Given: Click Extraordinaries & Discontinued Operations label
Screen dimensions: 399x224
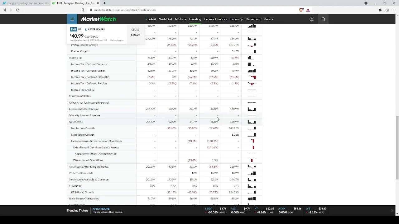Looking at the screenshot, I should [x=97, y=141].
